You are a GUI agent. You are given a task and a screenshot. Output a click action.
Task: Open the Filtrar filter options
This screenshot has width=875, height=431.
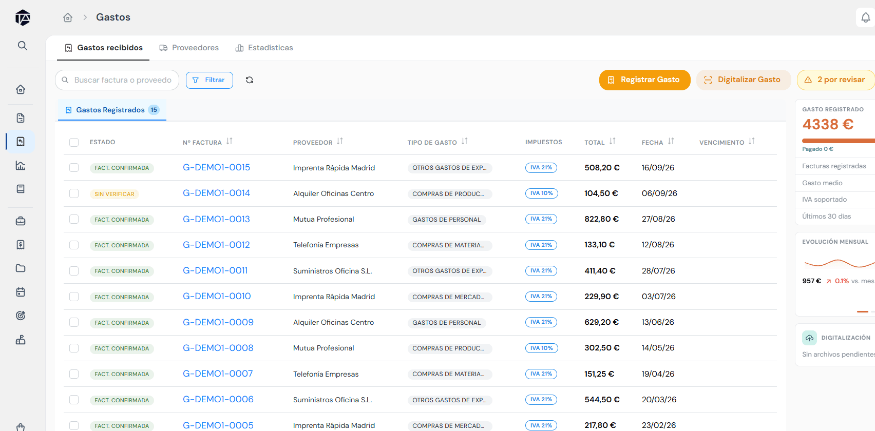[x=210, y=80]
